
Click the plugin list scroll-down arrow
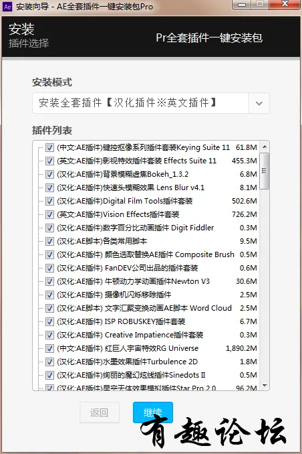pos(265,386)
